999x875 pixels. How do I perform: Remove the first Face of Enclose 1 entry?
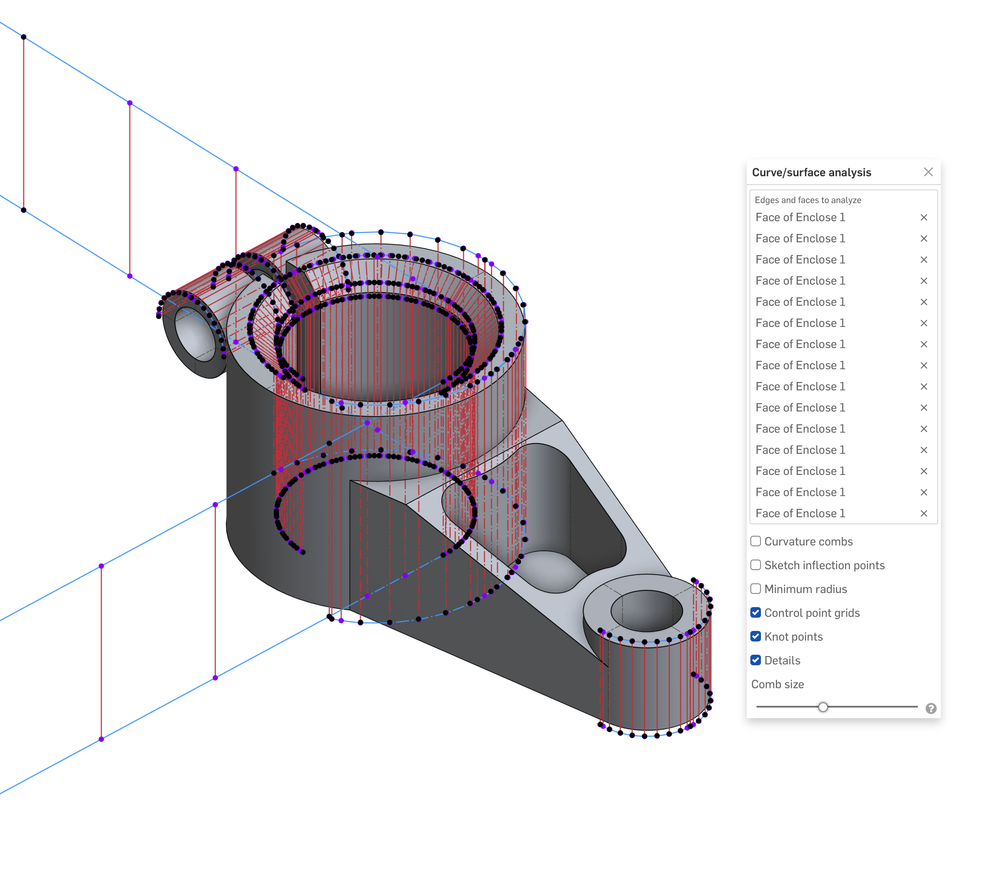[923, 217]
